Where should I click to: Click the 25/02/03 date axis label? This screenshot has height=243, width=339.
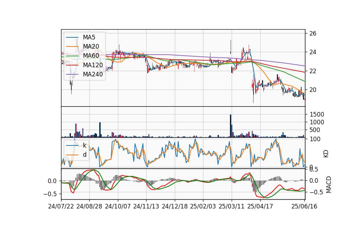point(203,206)
